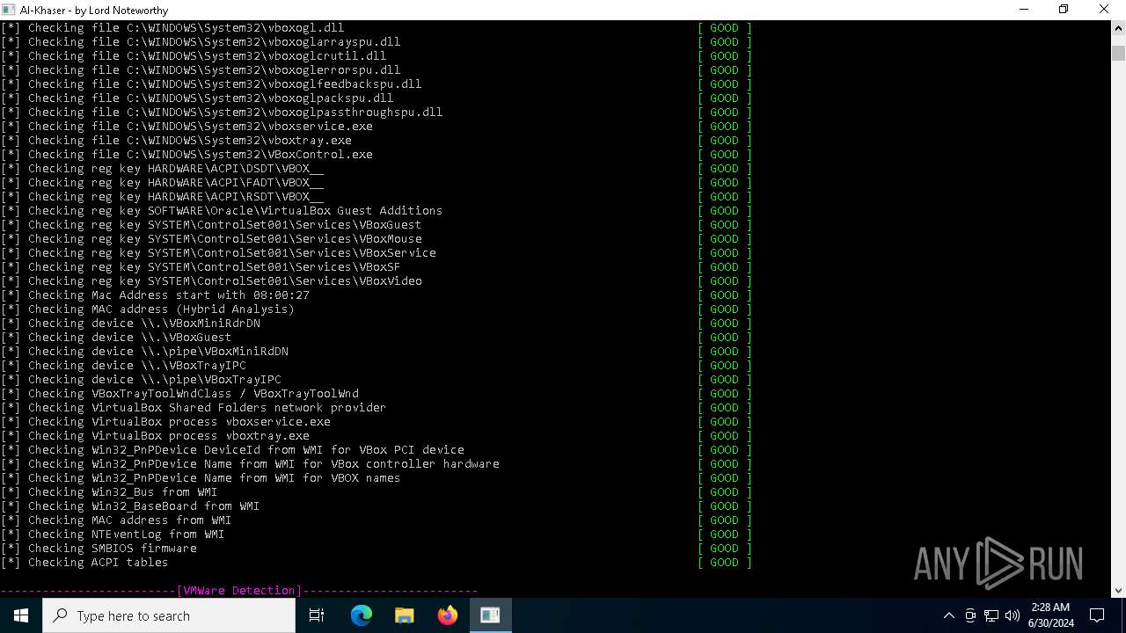Restore down the Al-Khaser window

[1064, 10]
